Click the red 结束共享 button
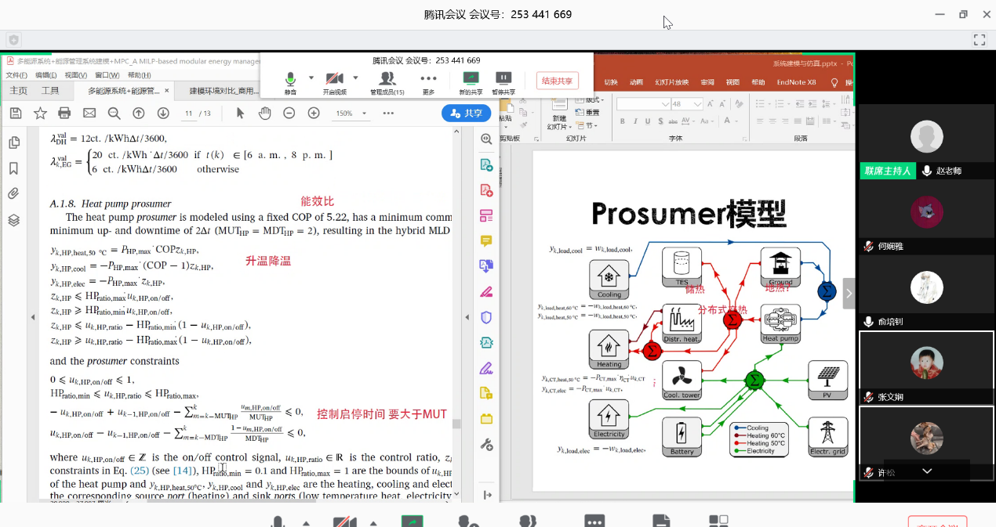Viewport: 996px width, 527px height. coord(558,81)
